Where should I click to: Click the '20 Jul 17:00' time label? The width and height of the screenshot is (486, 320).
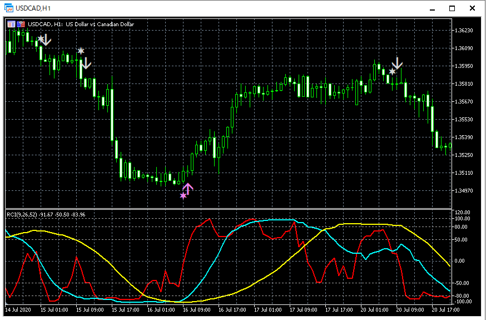click(x=446, y=310)
